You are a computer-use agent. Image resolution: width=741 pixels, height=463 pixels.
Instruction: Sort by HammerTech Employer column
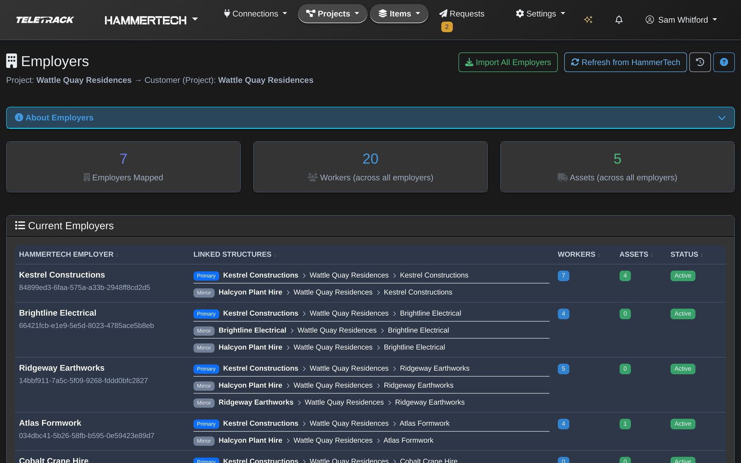point(68,254)
